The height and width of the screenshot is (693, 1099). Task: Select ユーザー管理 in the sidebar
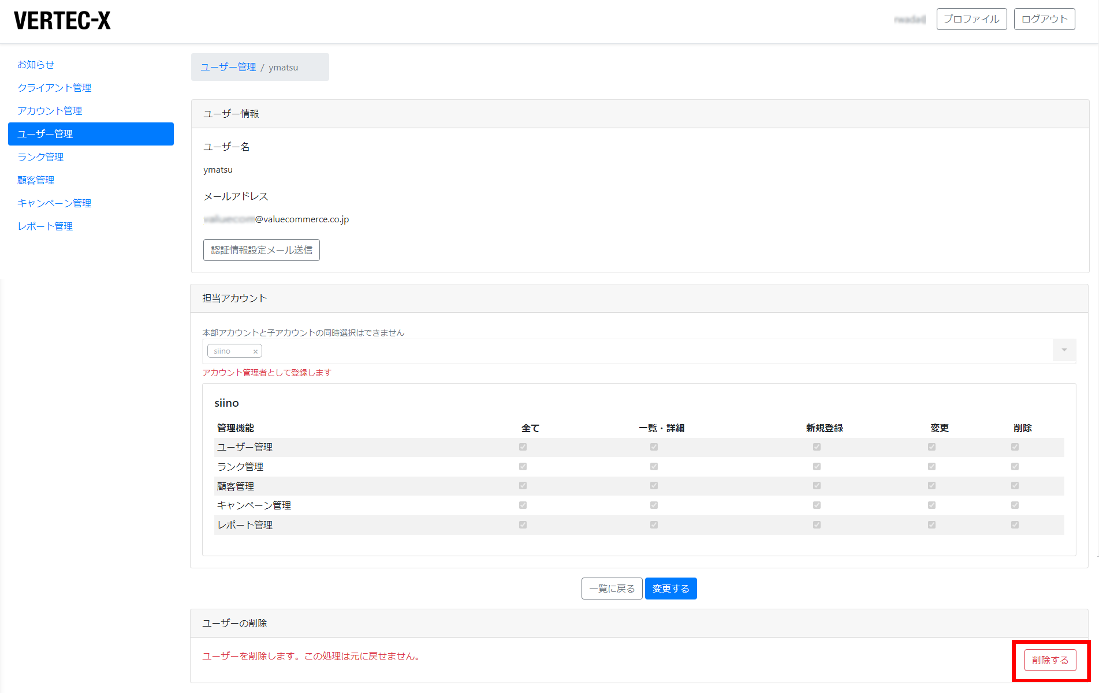[x=91, y=134]
